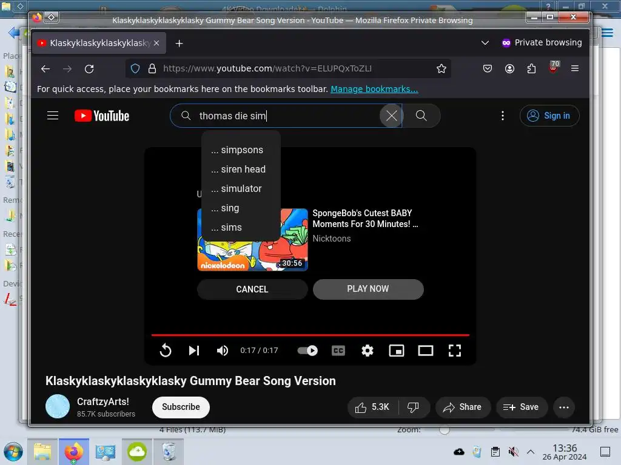Subscribe to CraftzyArts!
This screenshot has width=621, height=465.
pos(181,407)
